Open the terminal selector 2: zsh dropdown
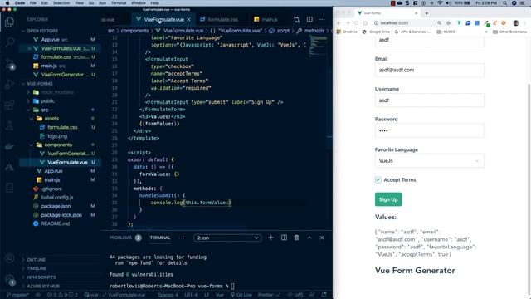 (x=227, y=238)
